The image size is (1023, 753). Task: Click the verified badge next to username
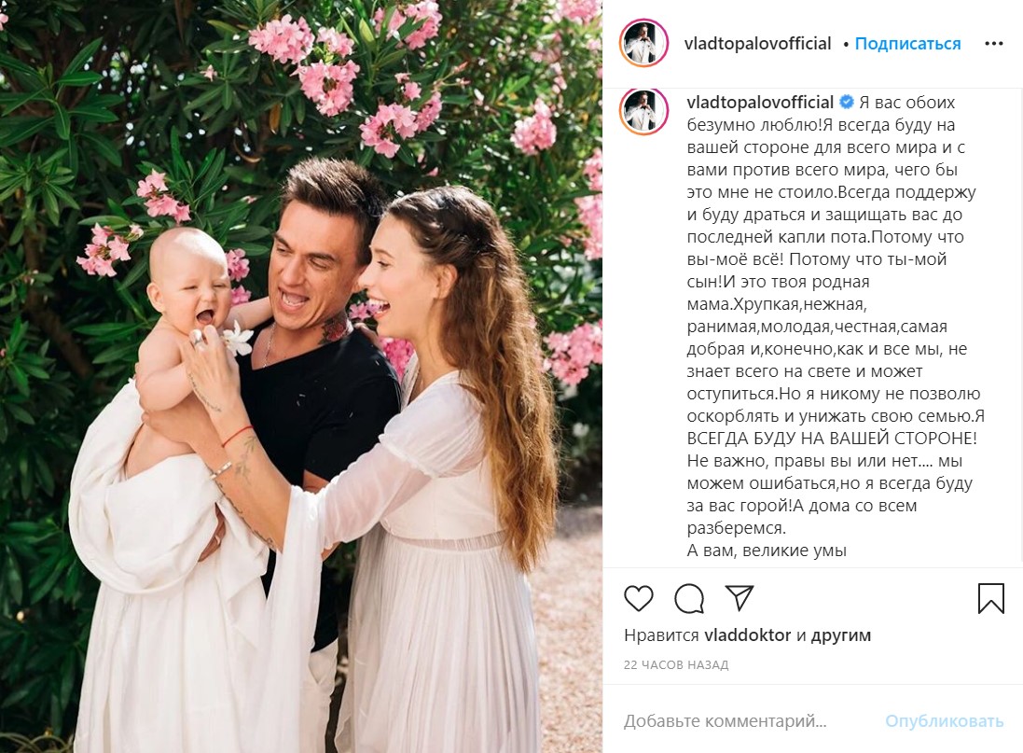pos(846,102)
